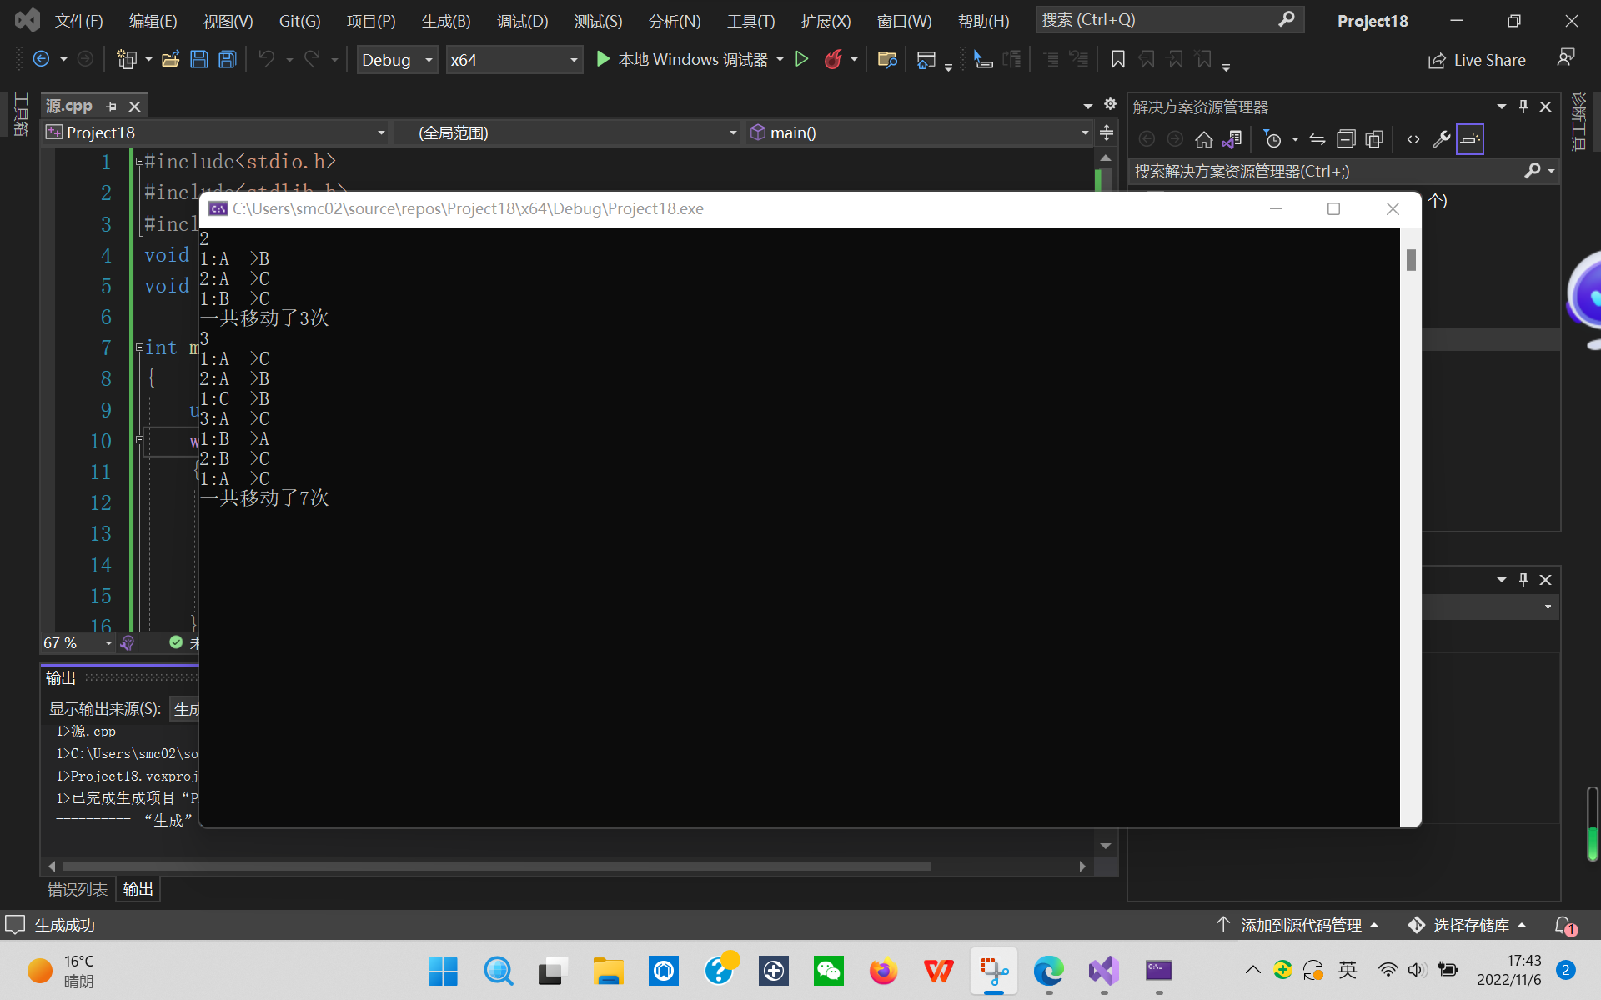Click the Collapse All icon in Solution Explorer
The height and width of the screenshot is (1000, 1601).
tap(1345, 139)
